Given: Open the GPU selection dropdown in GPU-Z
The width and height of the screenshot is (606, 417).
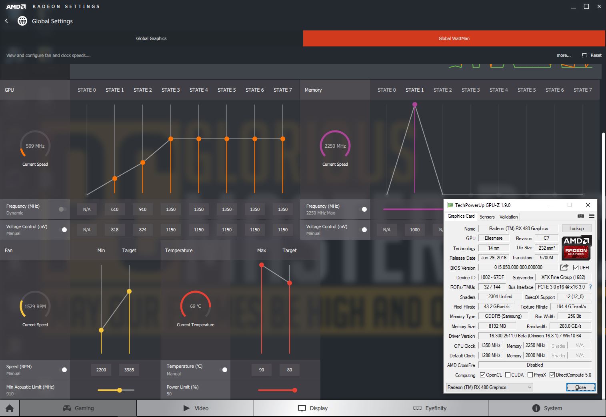Looking at the screenshot, I should coord(490,387).
